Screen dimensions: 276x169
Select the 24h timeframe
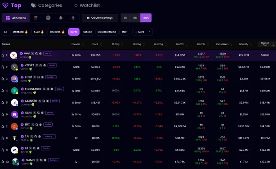146,18
